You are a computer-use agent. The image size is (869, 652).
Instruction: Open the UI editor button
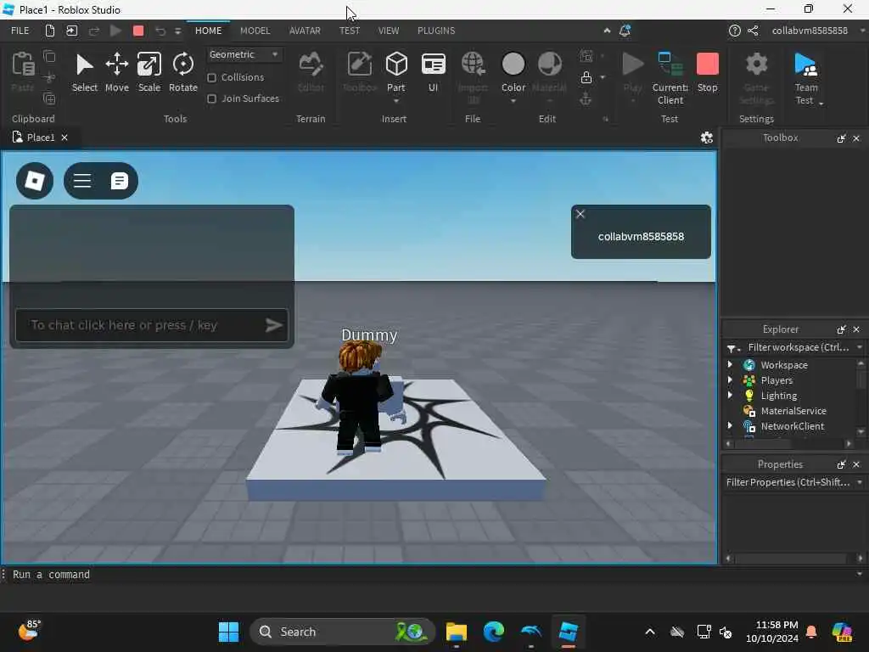point(434,72)
